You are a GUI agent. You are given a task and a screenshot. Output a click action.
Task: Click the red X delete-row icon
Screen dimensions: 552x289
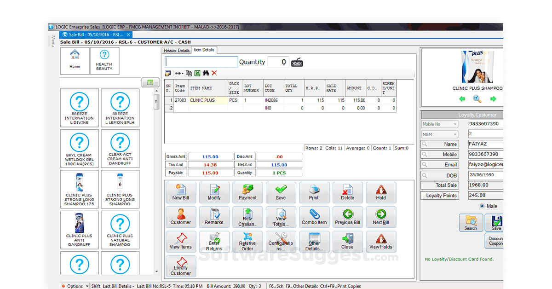pyautogui.click(x=214, y=73)
